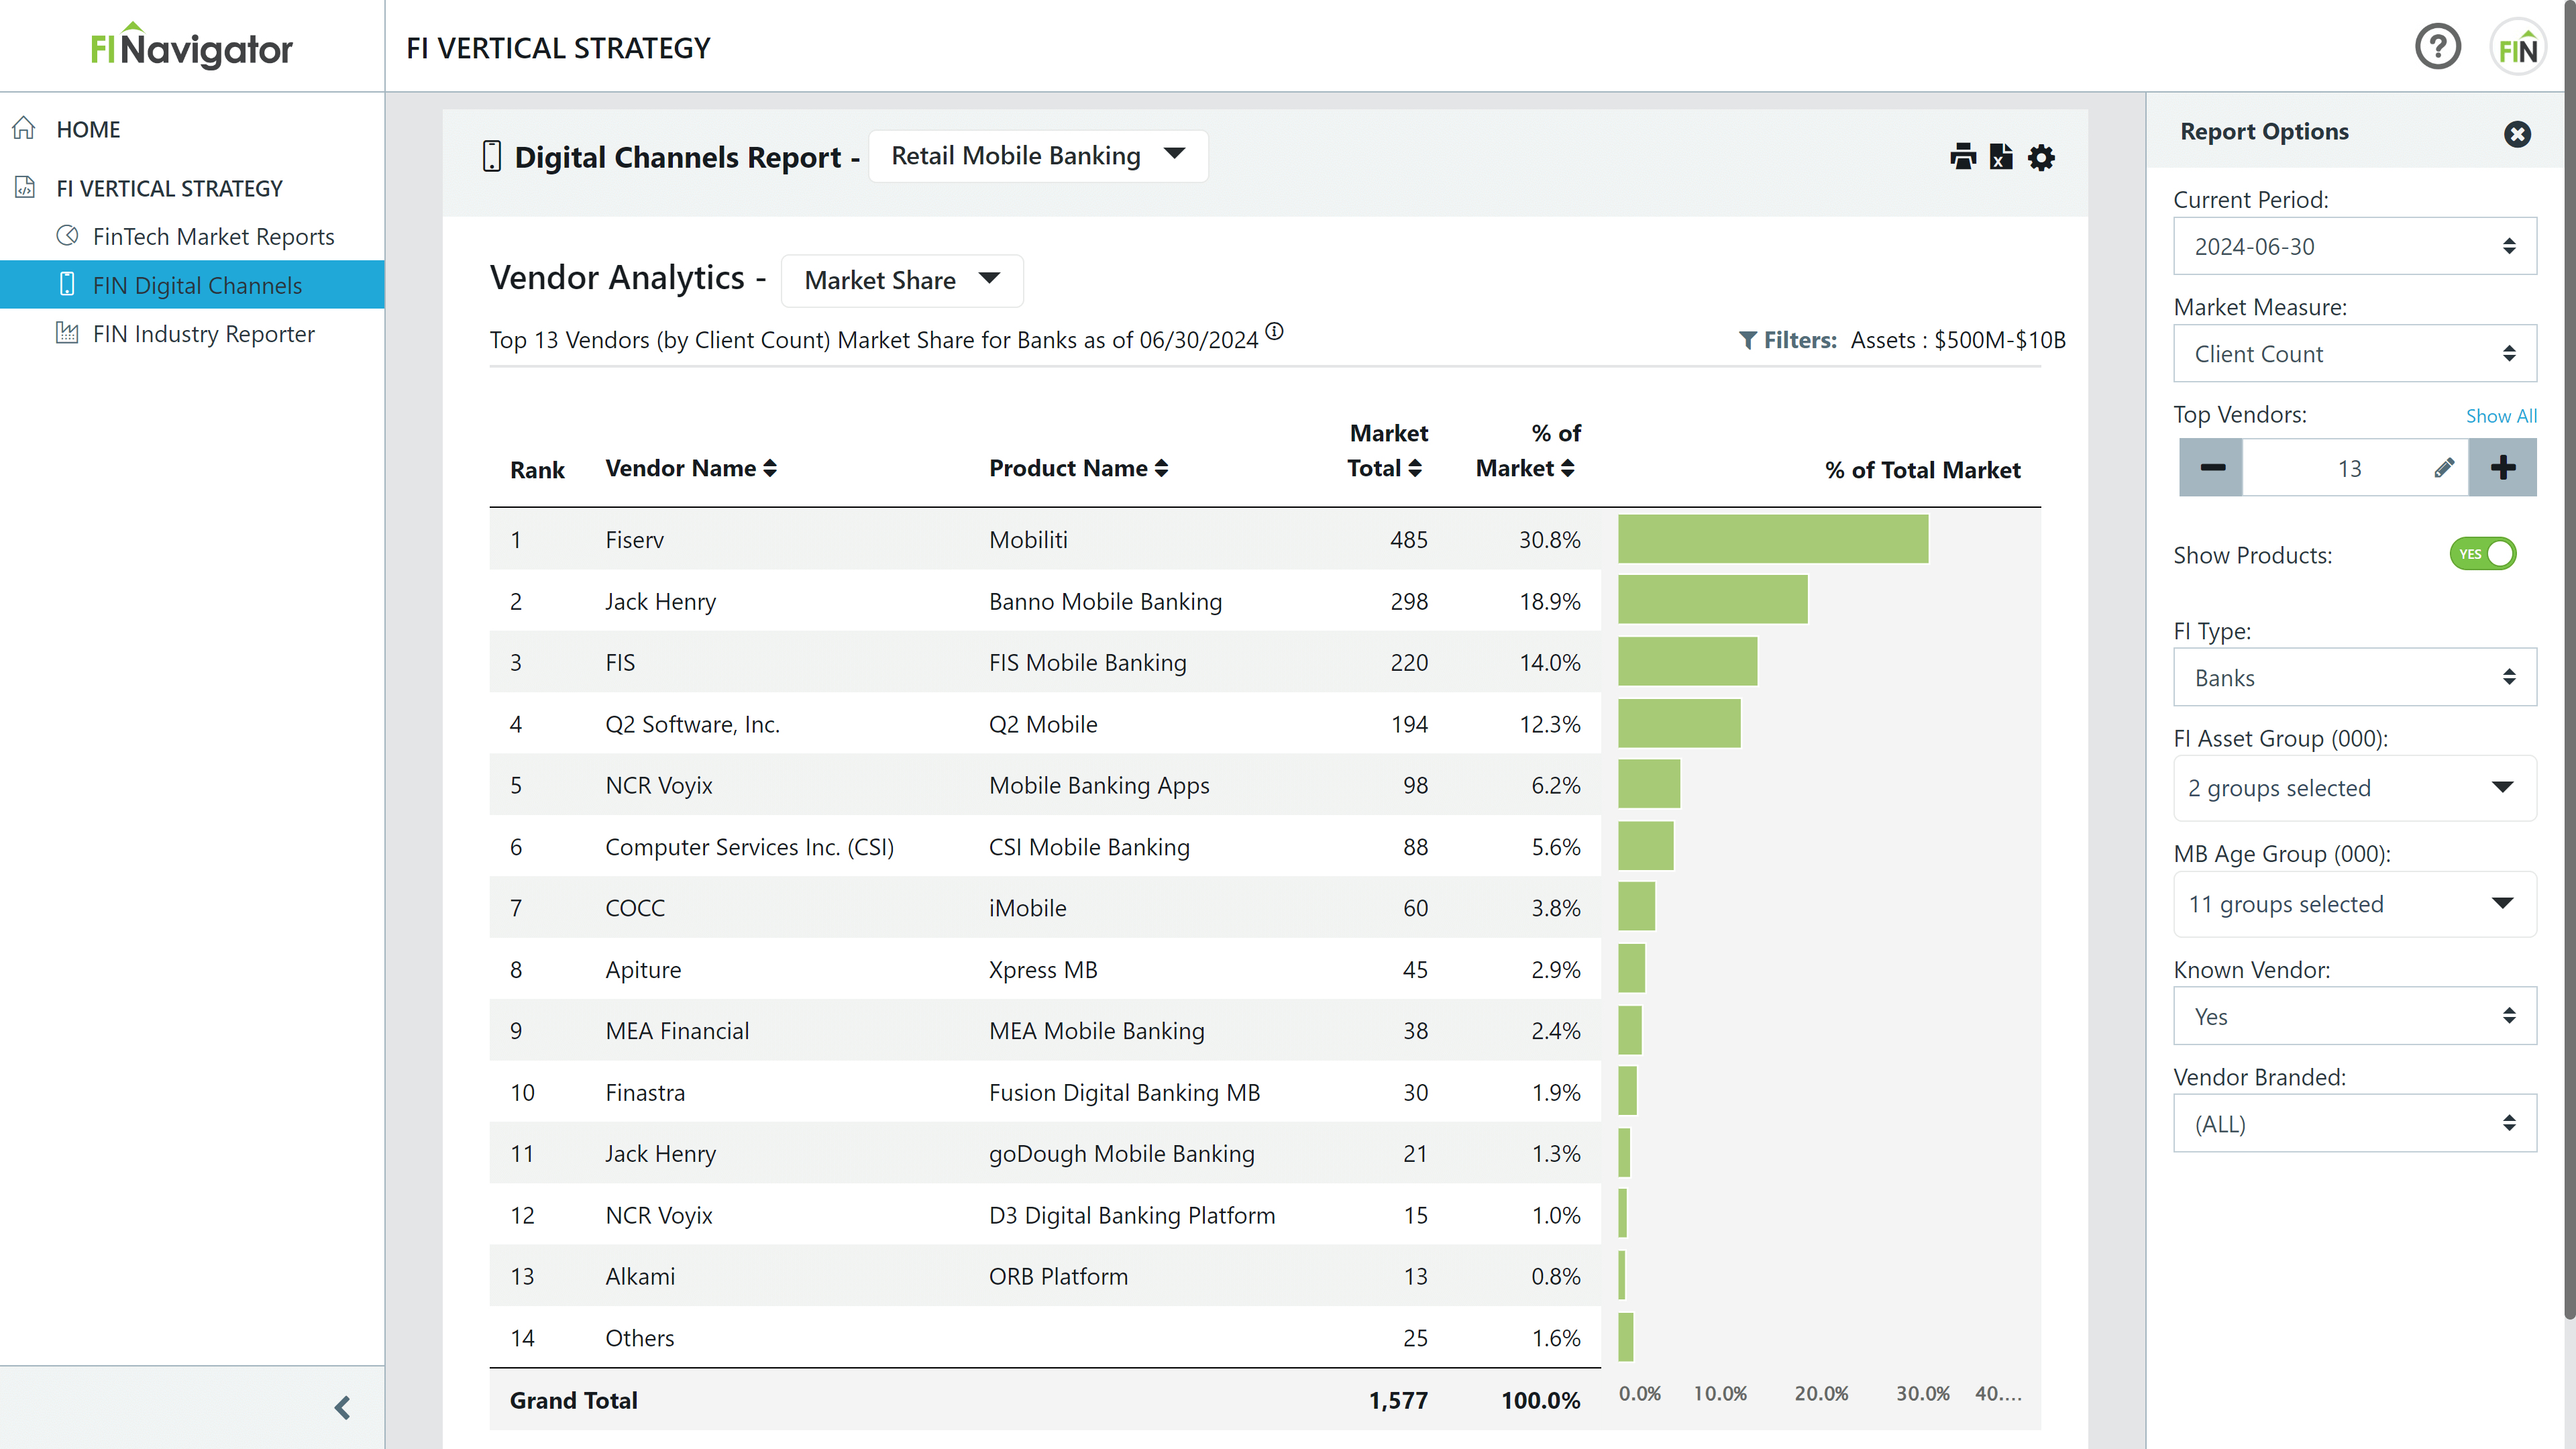The height and width of the screenshot is (1449, 2576).
Task: Collapse the left sidebar arrow
Action: pos(342,1408)
